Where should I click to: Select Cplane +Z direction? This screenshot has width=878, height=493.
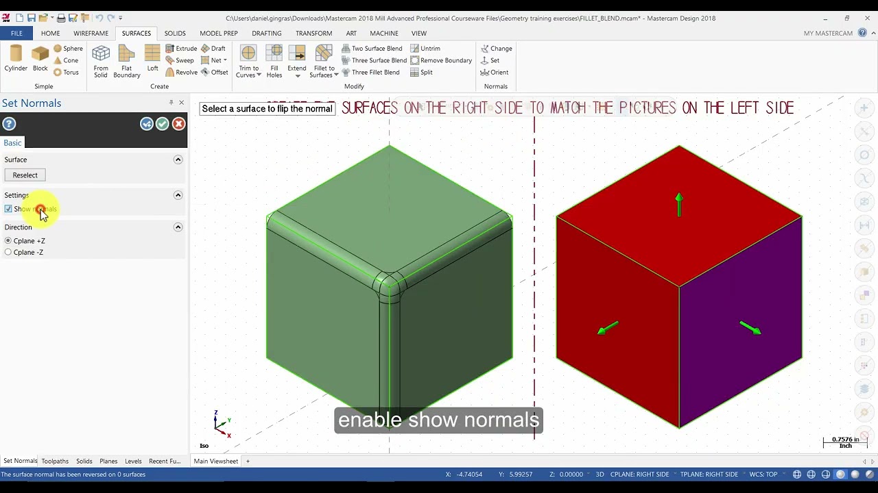tap(8, 241)
